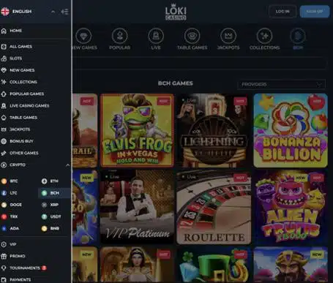Open the Popular category icon
The width and height of the screenshot is (333, 283).
119,36
